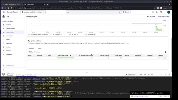Open Connections in the sidebar
178x100 pixels.
(x=10, y=36)
